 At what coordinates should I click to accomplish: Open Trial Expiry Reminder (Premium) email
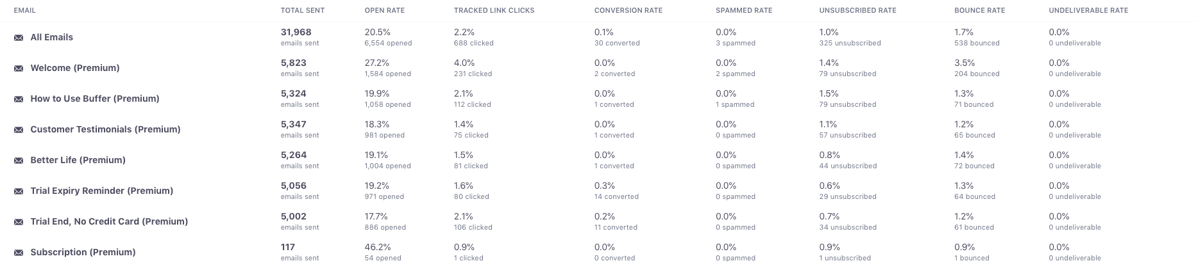(102, 191)
